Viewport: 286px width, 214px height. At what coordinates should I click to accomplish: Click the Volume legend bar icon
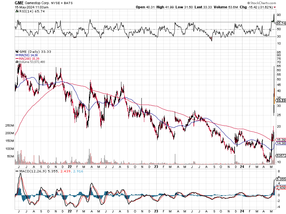click(17, 62)
